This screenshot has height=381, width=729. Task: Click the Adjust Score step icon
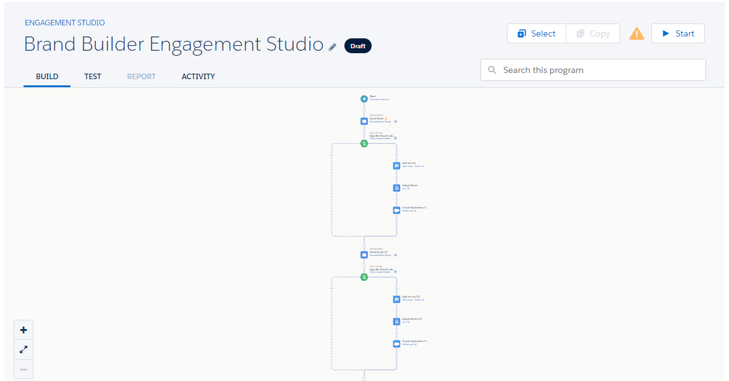(396, 187)
